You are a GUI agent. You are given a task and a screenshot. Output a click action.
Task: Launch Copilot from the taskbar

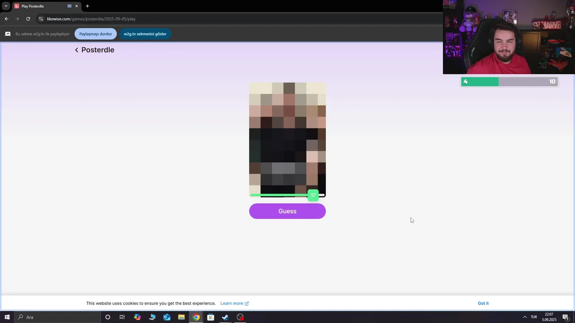(137, 317)
